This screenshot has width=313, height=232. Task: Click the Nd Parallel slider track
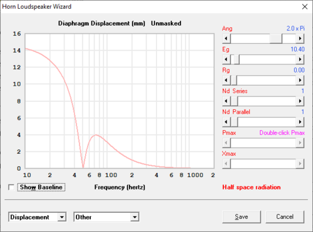[x=267, y=122]
